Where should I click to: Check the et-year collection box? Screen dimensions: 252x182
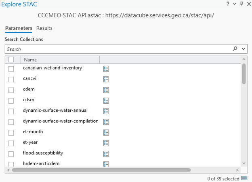[x=11, y=143]
